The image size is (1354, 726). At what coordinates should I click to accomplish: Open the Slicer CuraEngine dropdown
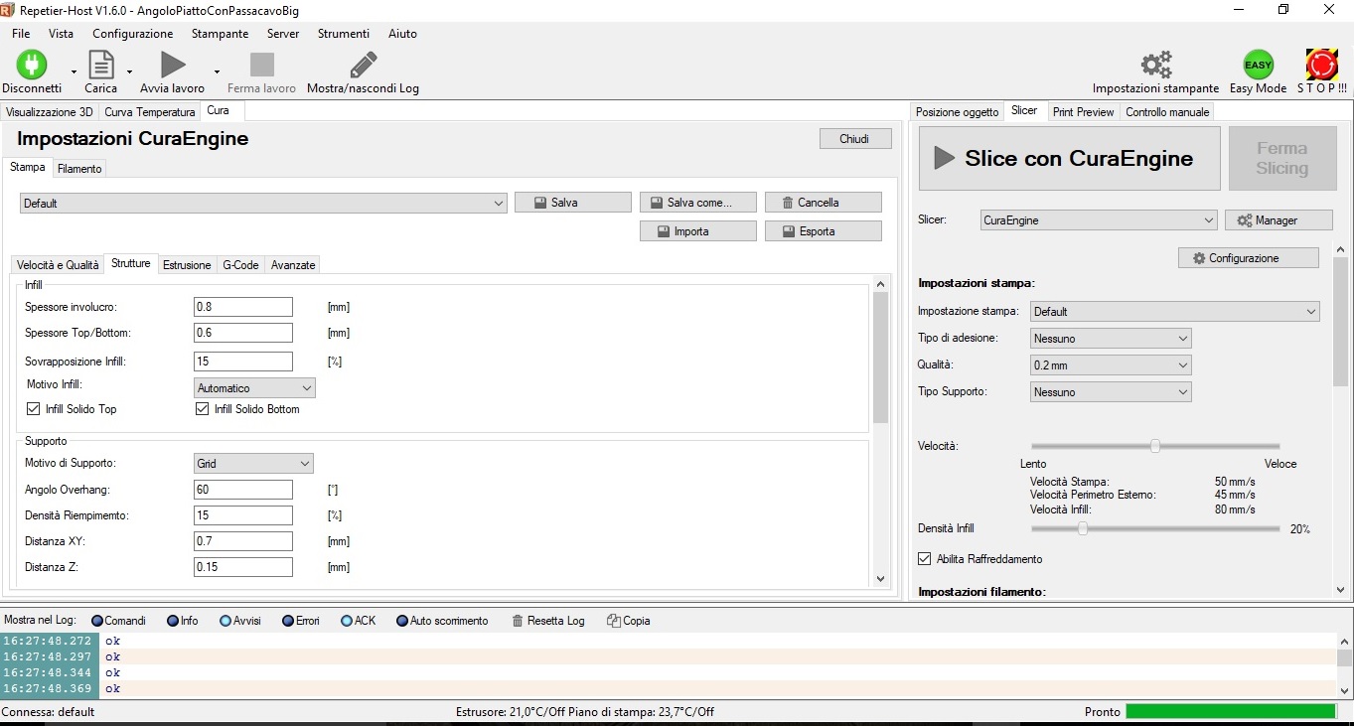(1099, 220)
